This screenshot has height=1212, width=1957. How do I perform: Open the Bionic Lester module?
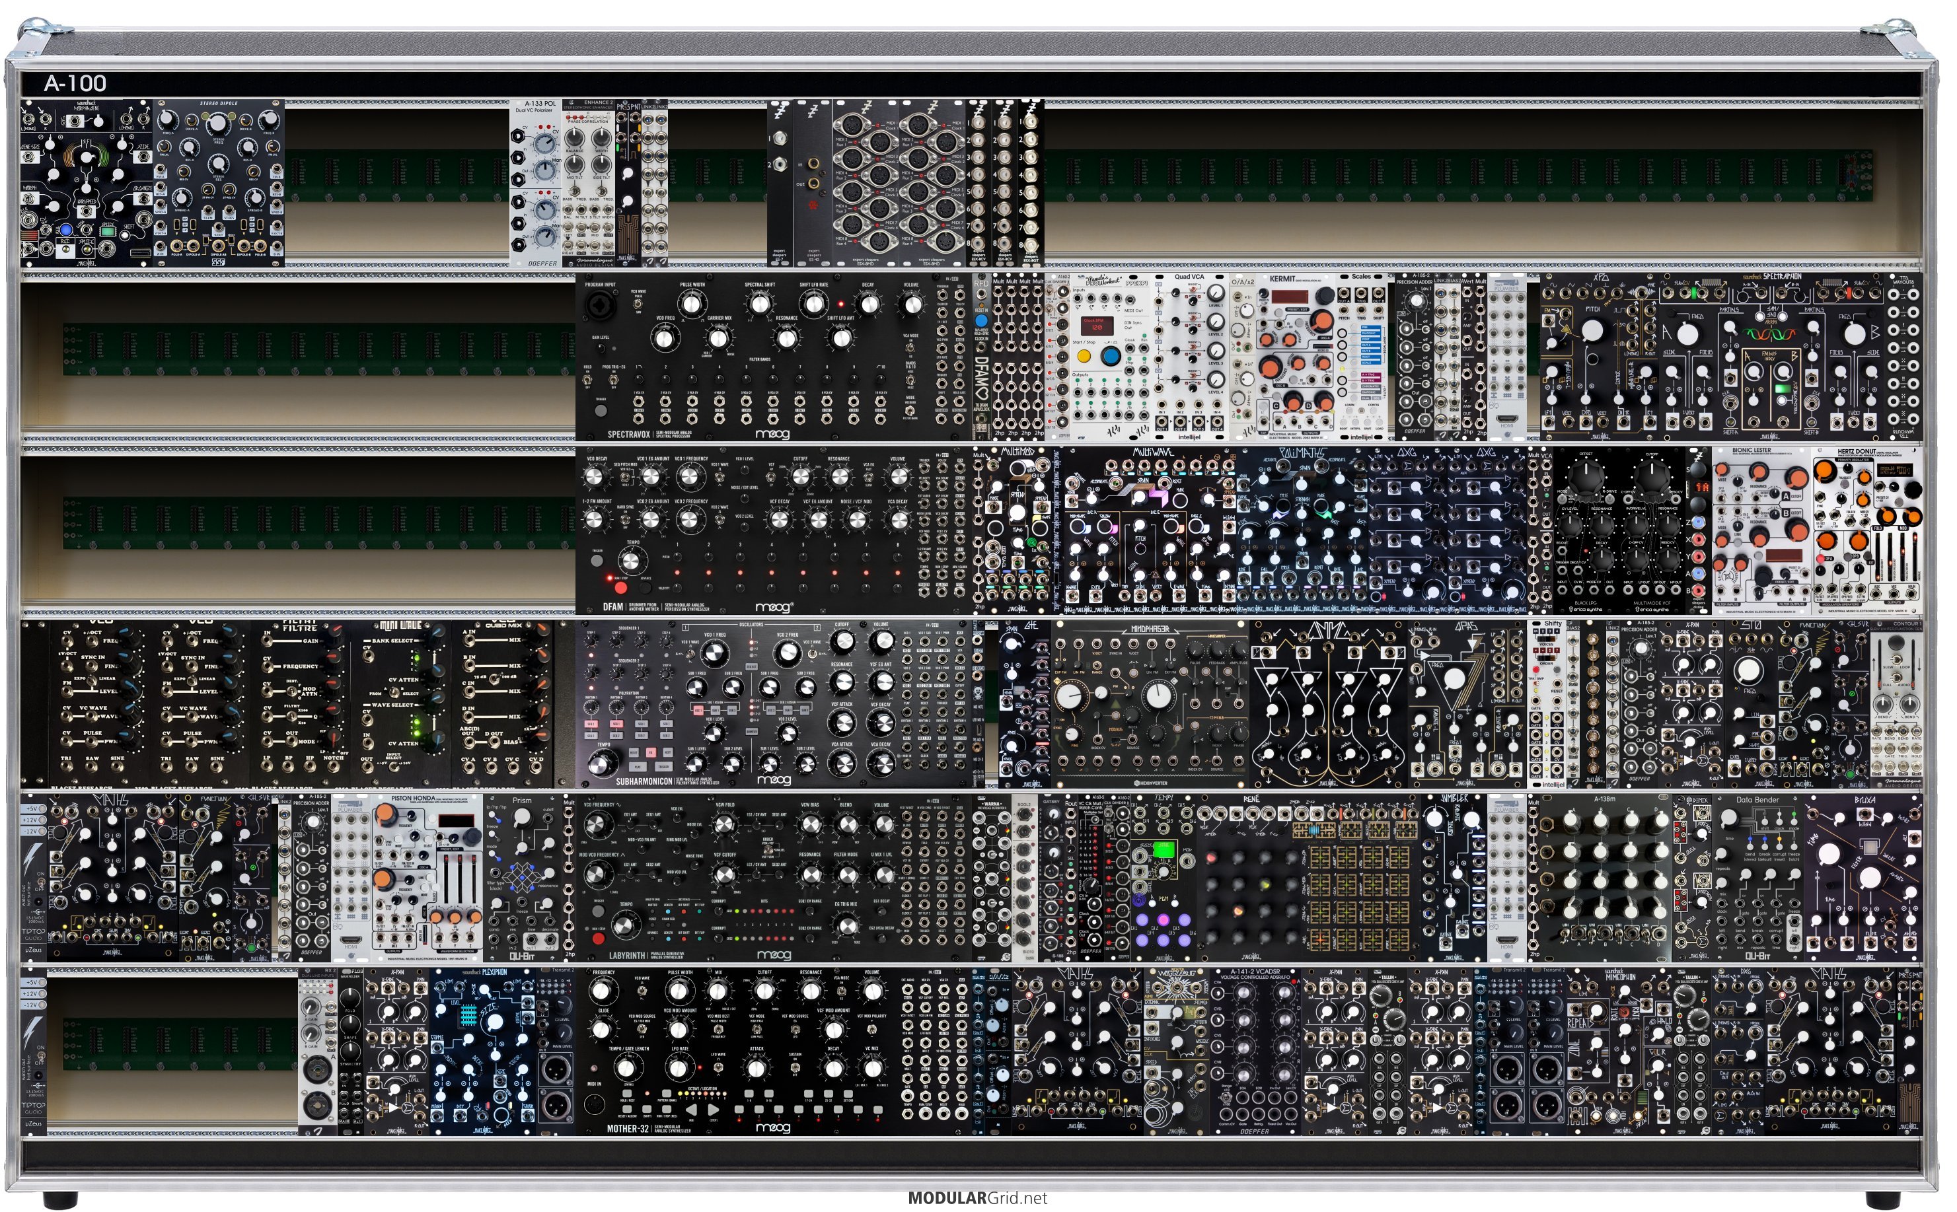pyautogui.click(x=1761, y=530)
